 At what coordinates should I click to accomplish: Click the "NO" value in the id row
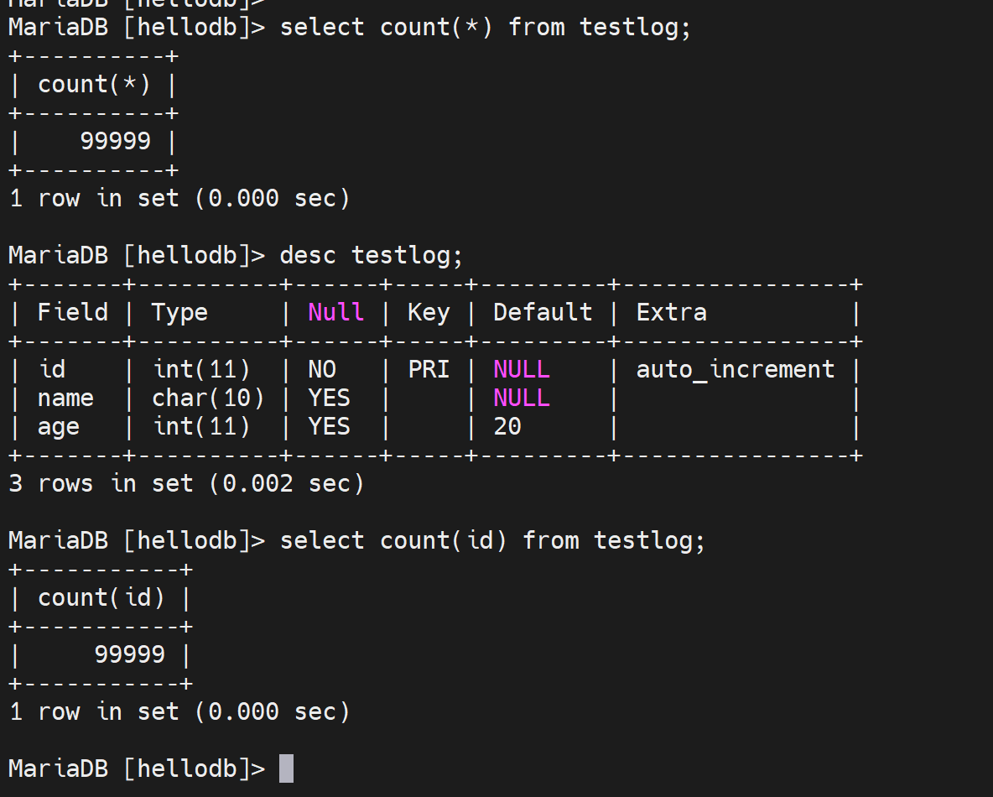[322, 369]
